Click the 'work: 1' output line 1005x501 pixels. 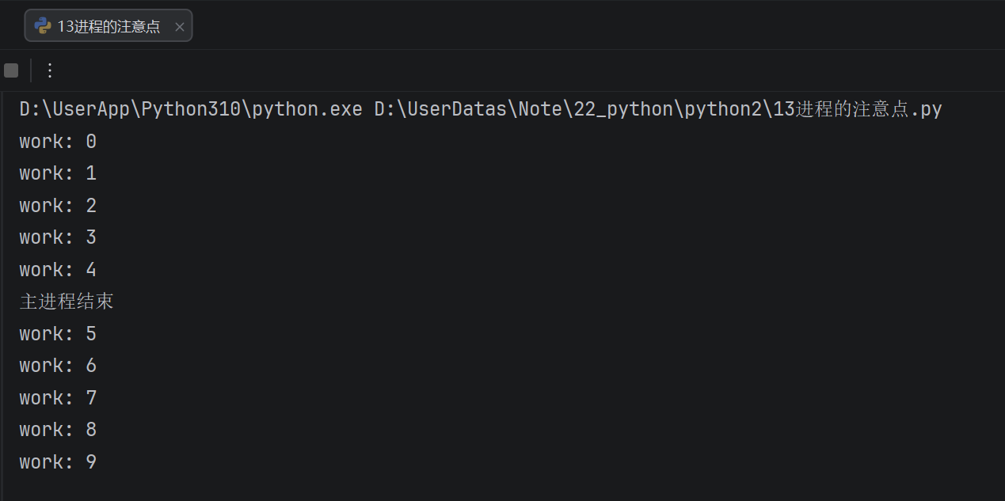58,173
